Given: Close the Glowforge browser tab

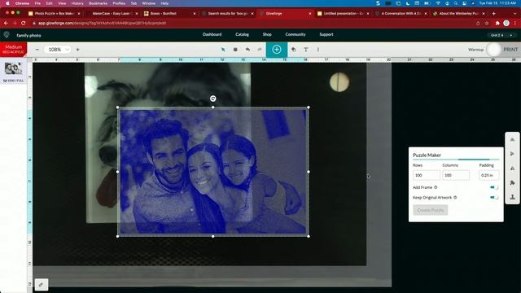Looking at the screenshot, I should (x=309, y=14).
